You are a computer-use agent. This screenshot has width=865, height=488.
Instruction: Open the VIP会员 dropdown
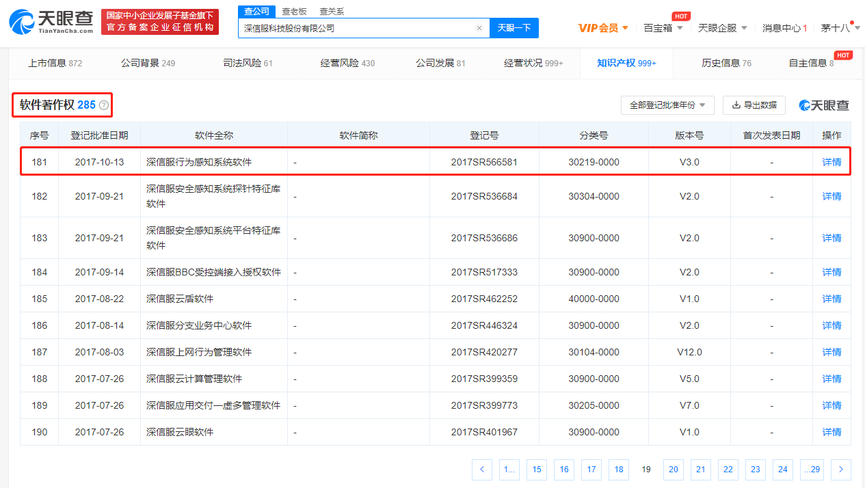coord(603,28)
